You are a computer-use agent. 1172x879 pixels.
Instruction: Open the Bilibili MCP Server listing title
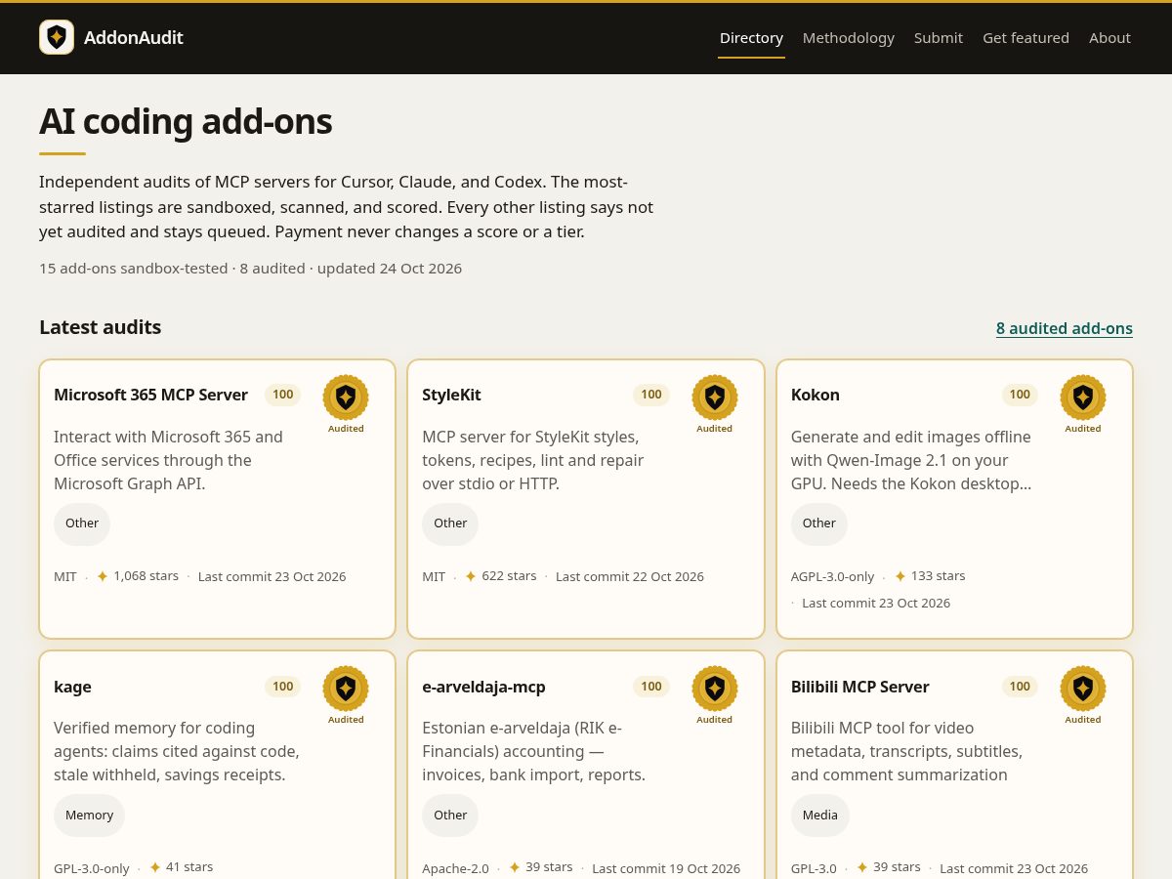(860, 687)
